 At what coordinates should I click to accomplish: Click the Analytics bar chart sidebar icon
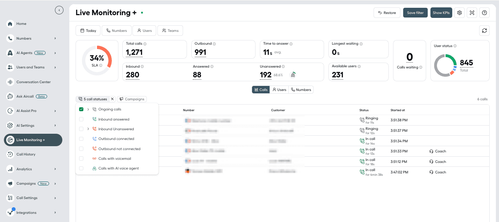click(11, 169)
